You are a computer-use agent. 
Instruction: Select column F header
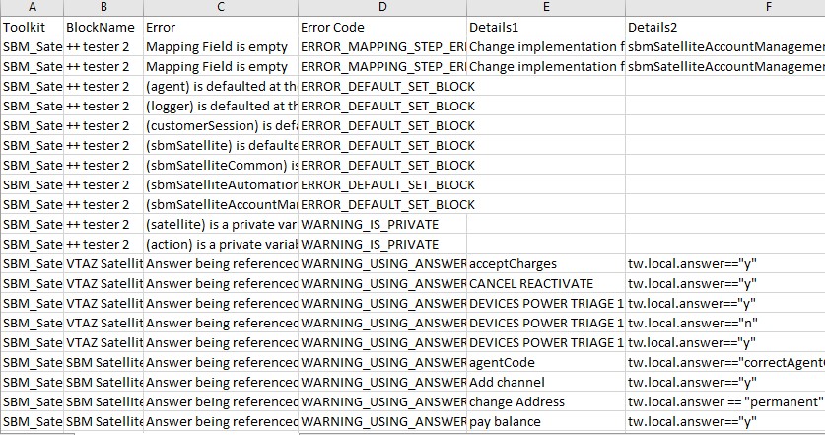pos(724,8)
